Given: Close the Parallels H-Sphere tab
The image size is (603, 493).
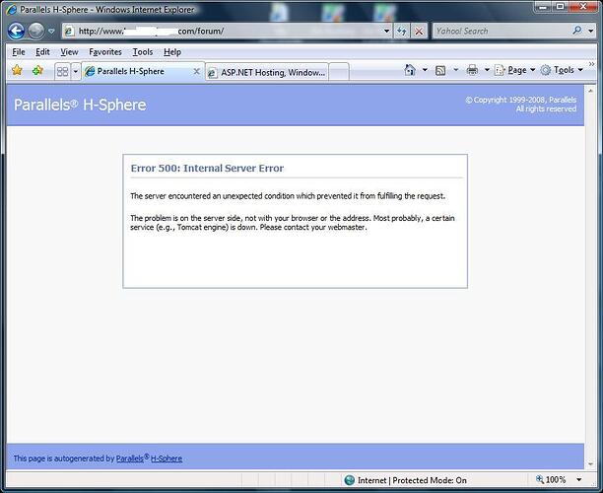Looking at the screenshot, I should click(196, 71).
